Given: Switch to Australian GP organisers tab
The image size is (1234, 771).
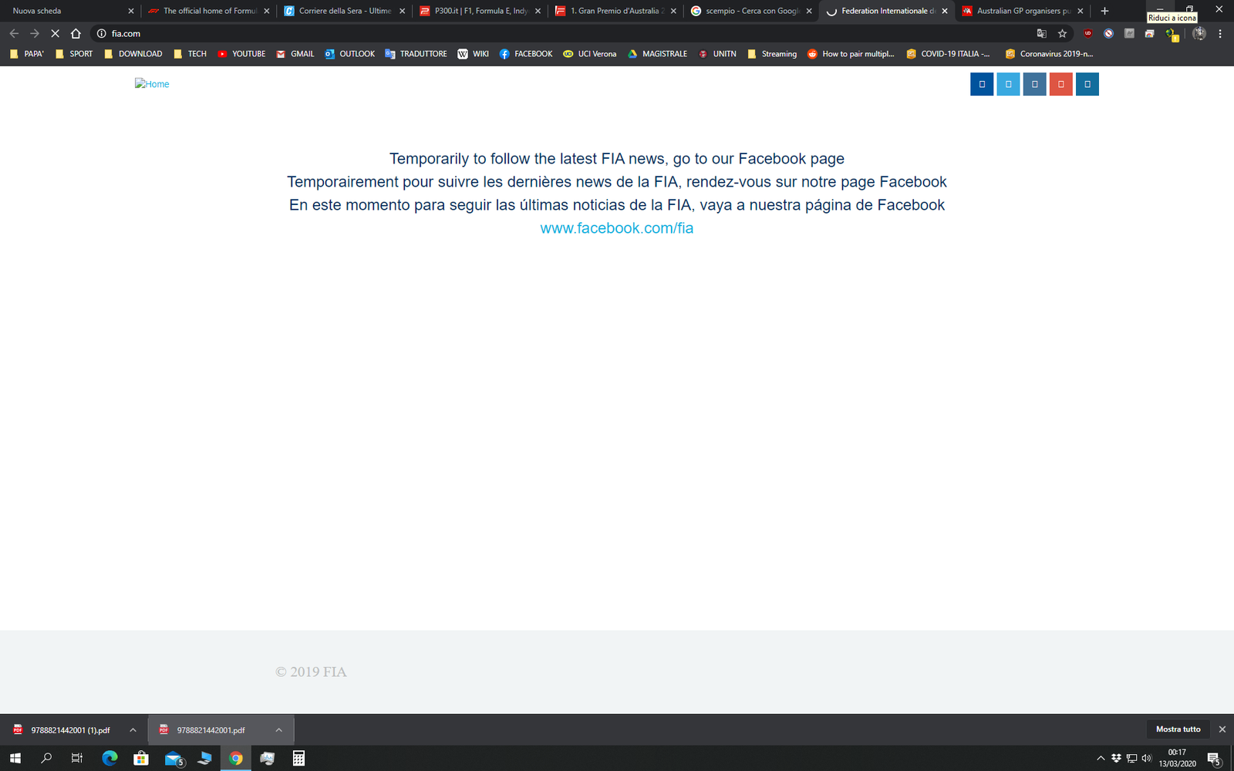Looking at the screenshot, I should (1023, 11).
